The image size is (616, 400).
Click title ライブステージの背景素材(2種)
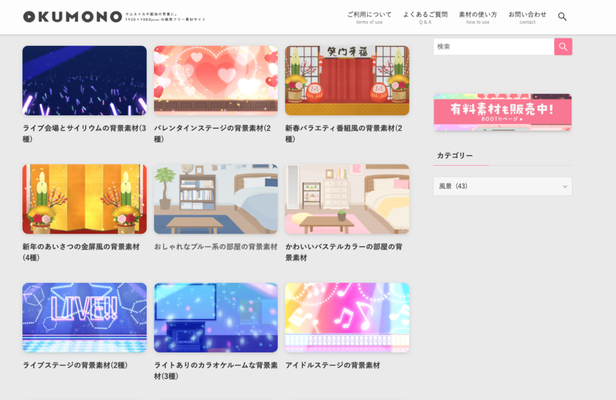[x=75, y=365]
